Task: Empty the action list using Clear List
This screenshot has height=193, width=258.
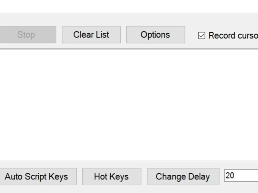Action: click(x=91, y=35)
